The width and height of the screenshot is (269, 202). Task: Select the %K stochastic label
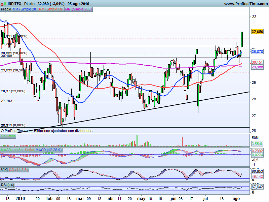pos(4,170)
